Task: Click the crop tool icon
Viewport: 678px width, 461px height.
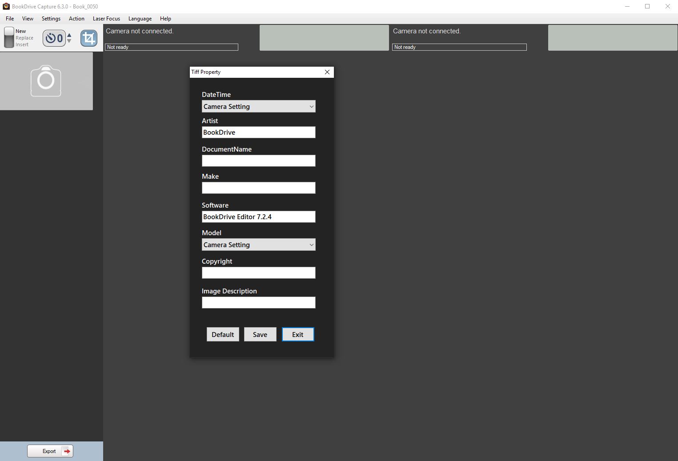Action: (x=88, y=38)
